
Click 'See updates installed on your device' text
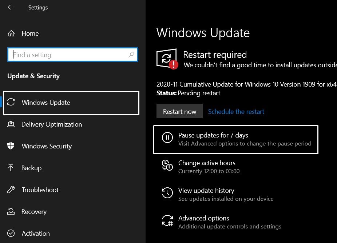(226, 199)
